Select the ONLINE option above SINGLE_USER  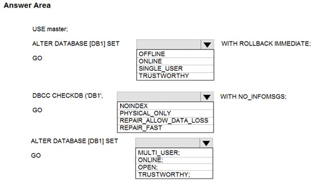pyautogui.click(x=150, y=61)
